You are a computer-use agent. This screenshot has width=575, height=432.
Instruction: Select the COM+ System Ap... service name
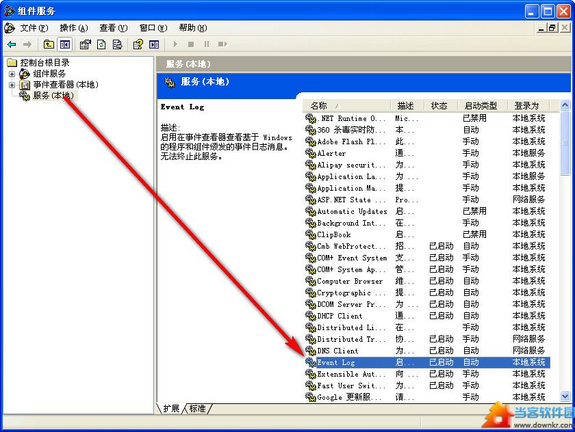pos(351,269)
